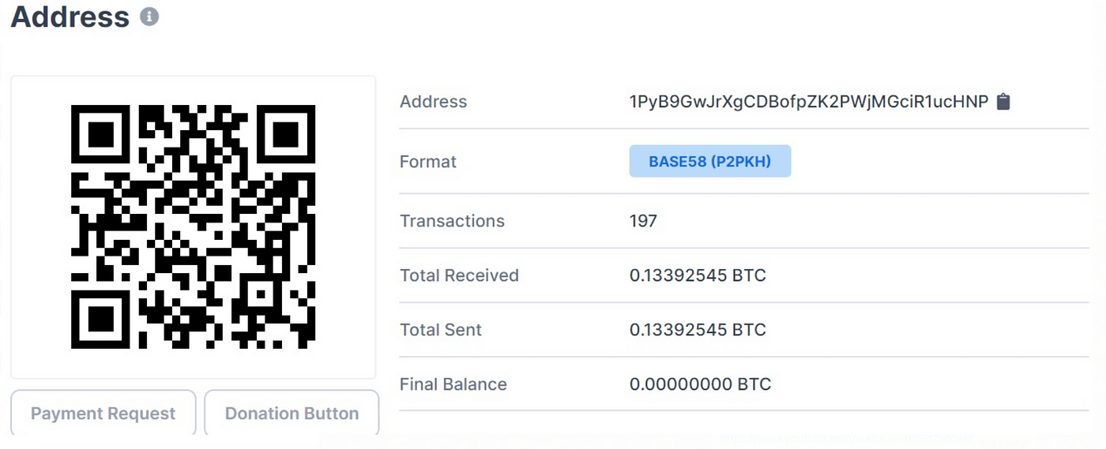The image size is (1106, 449).
Task: Click the Address row label
Action: click(433, 102)
